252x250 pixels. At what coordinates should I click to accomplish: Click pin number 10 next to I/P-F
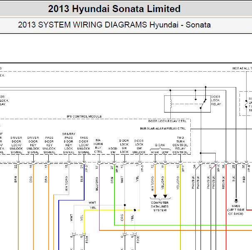[x=178, y=166]
